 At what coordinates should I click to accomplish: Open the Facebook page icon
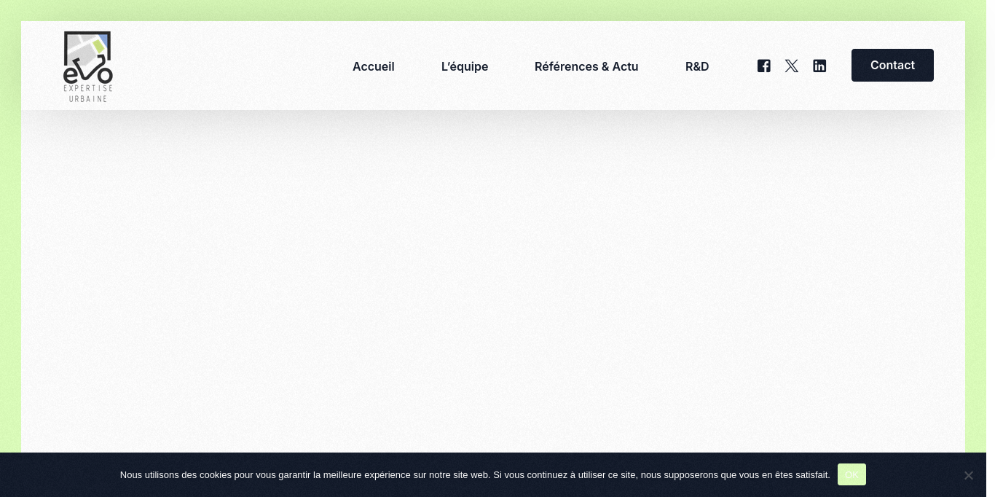[x=763, y=66]
